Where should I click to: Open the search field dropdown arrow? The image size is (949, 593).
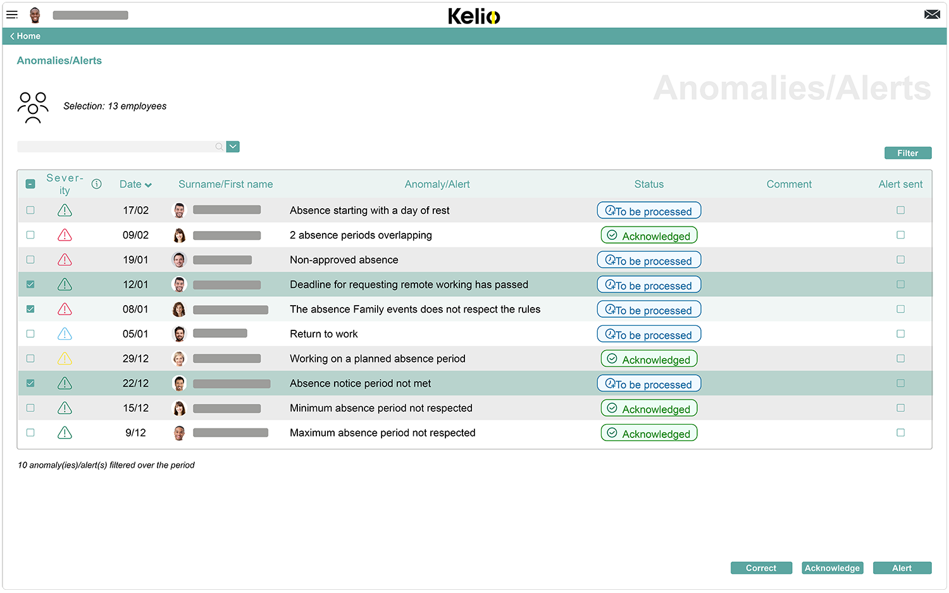click(232, 146)
